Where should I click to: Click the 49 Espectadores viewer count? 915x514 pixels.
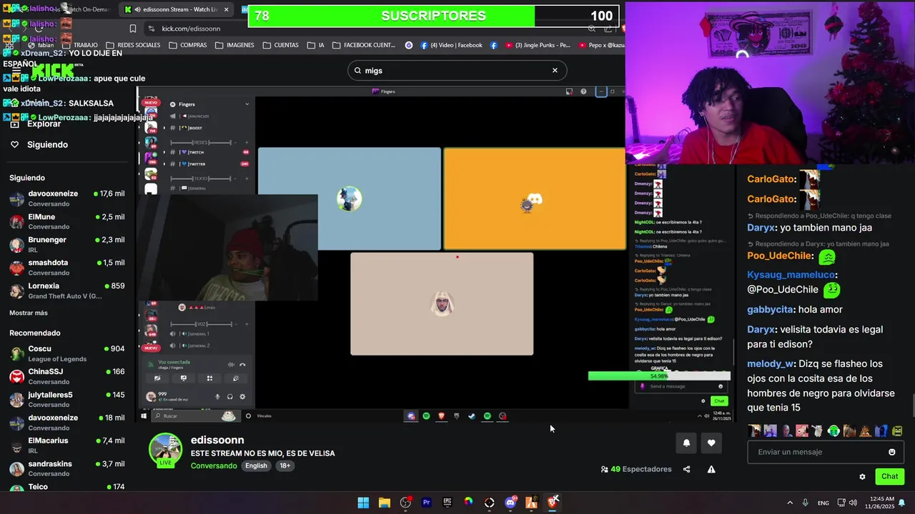click(636, 469)
